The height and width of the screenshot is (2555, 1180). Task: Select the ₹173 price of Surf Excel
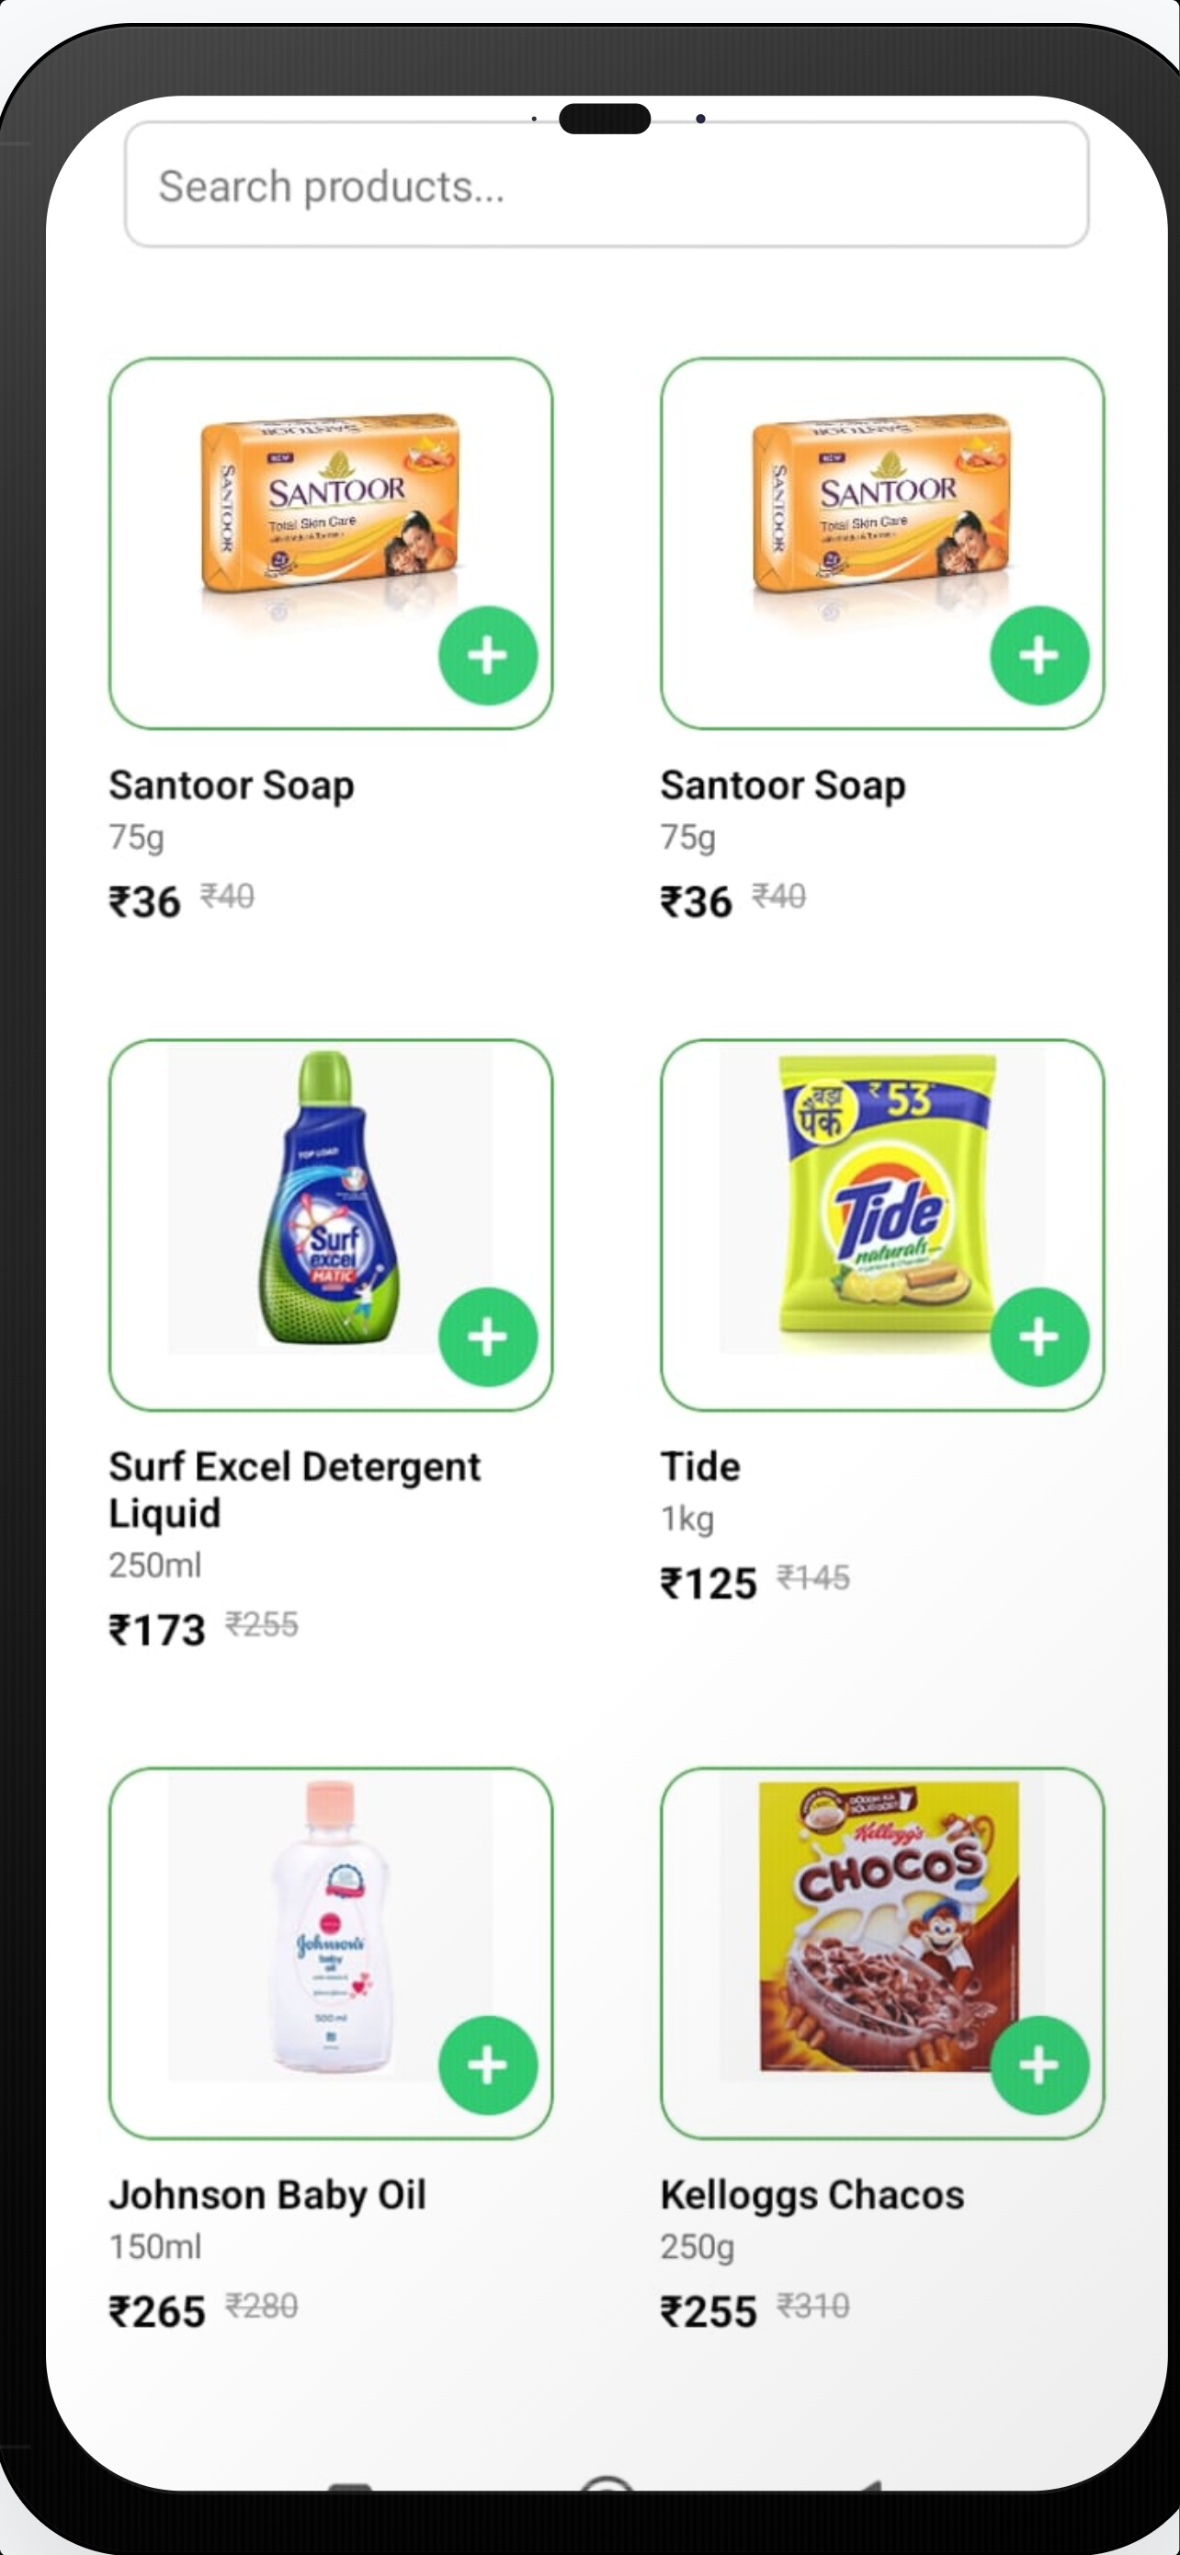(157, 1630)
